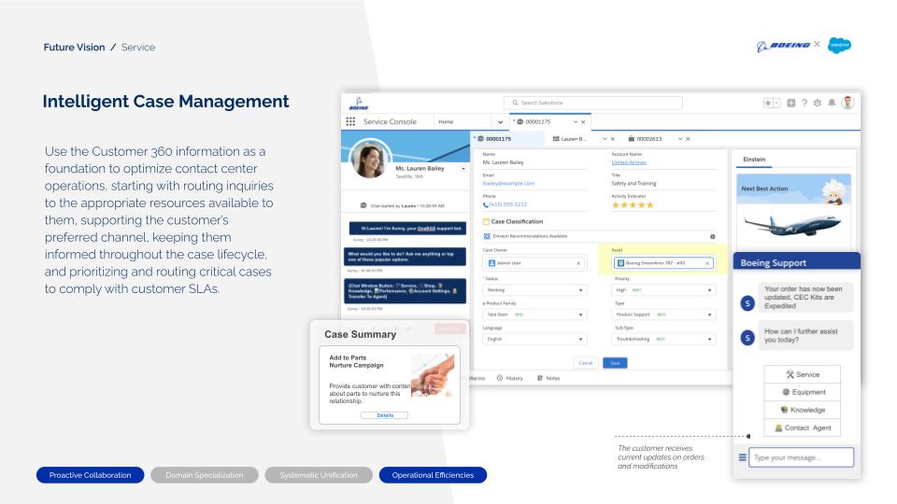
Task: Close the Lauren B... subtab
Action: coord(613,139)
